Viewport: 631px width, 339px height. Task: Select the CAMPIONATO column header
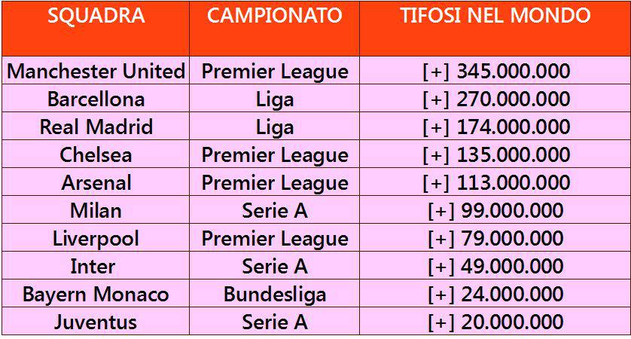pyautogui.click(x=274, y=17)
